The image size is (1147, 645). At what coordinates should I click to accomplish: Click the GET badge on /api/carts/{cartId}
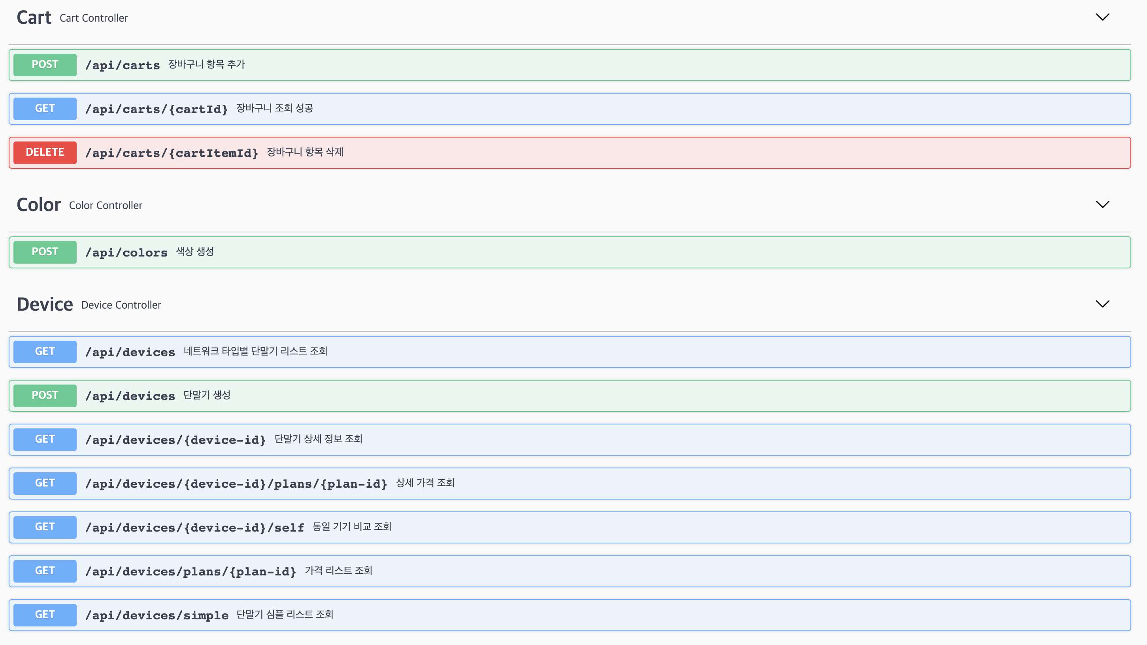pyautogui.click(x=45, y=108)
